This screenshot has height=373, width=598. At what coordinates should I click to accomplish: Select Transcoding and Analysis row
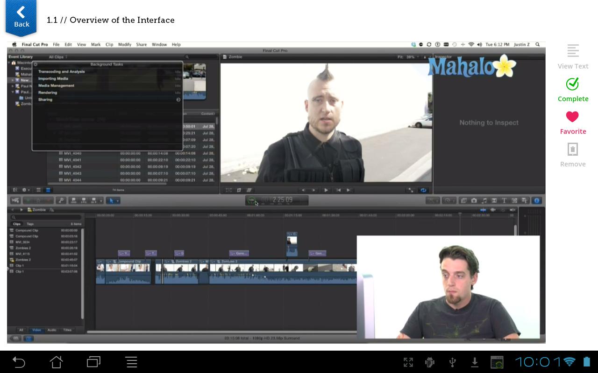107,72
